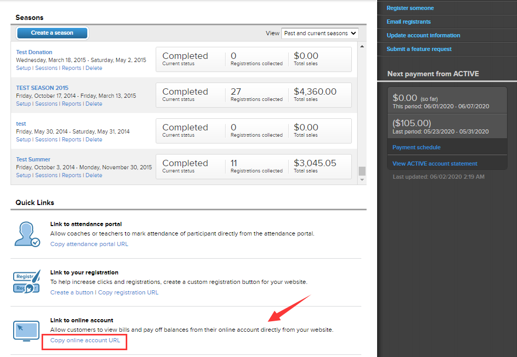Click the attendance portal person icon

pyautogui.click(x=27, y=234)
